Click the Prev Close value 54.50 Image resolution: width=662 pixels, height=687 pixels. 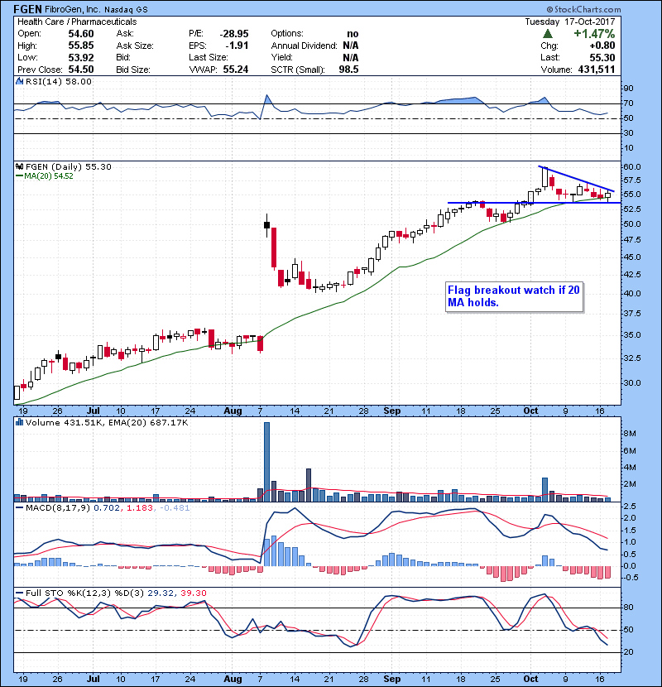(x=81, y=70)
